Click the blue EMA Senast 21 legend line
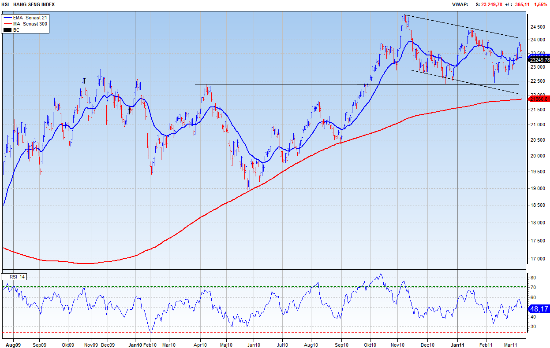The height and width of the screenshot is (348, 550). pyautogui.click(x=7, y=17)
